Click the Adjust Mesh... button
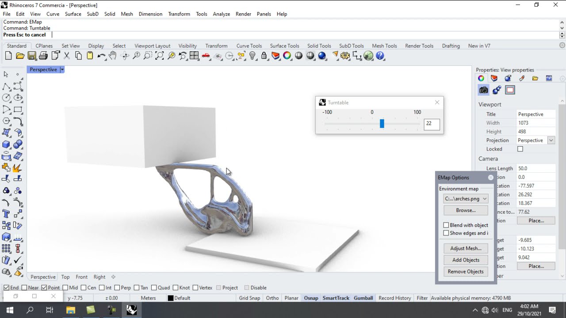 [x=466, y=248]
